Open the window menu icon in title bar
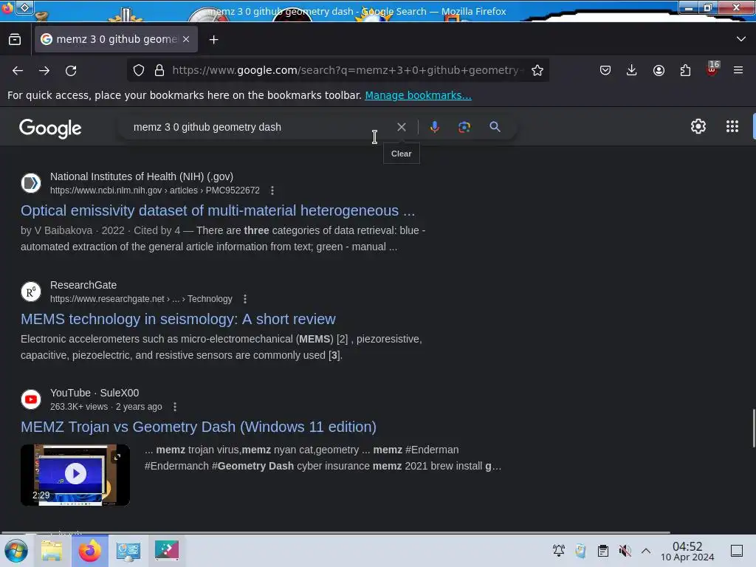756x567 pixels. (x=24, y=7)
